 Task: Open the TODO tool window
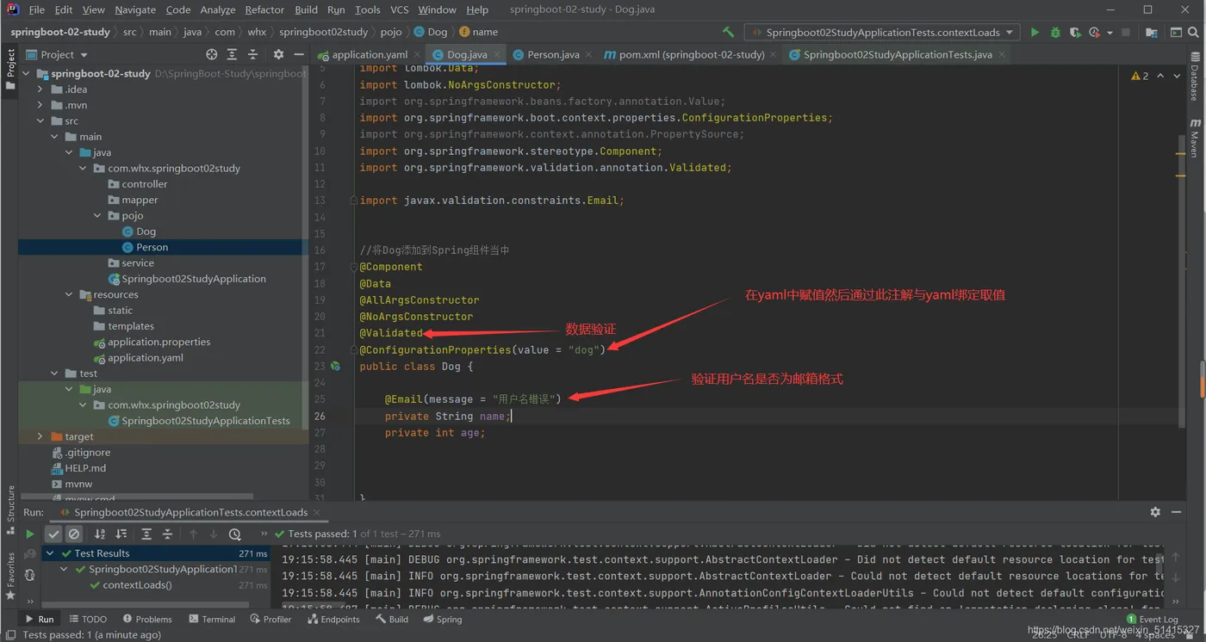coord(88,619)
